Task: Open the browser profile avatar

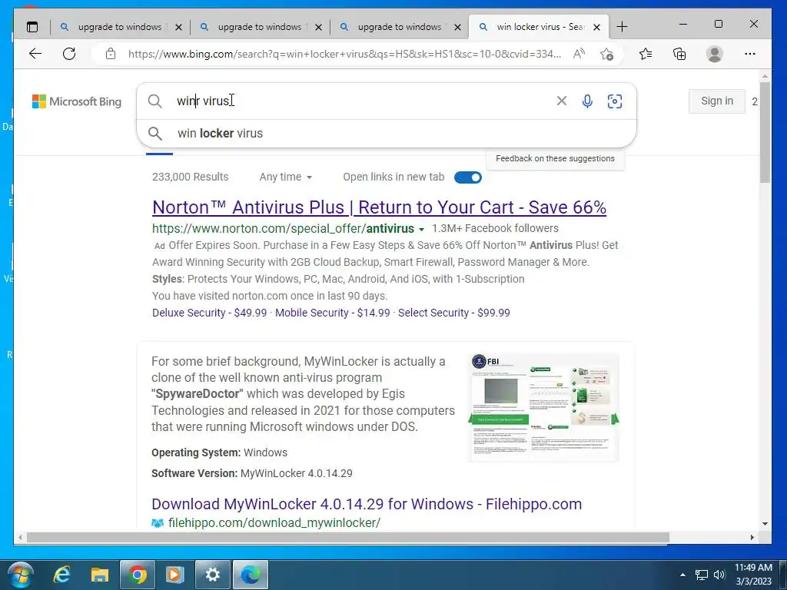Action: [714, 54]
